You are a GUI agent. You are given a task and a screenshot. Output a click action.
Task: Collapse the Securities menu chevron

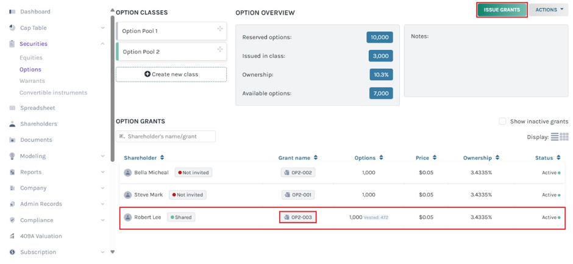(102, 44)
